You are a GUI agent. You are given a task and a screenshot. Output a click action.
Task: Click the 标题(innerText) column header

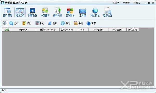(x=48, y=30)
